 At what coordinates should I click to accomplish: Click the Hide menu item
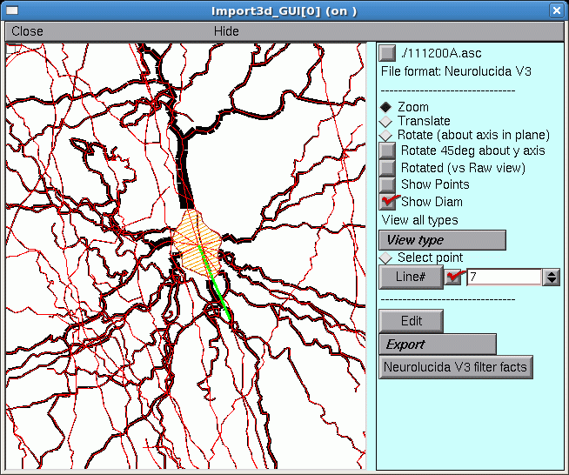[226, 31]
